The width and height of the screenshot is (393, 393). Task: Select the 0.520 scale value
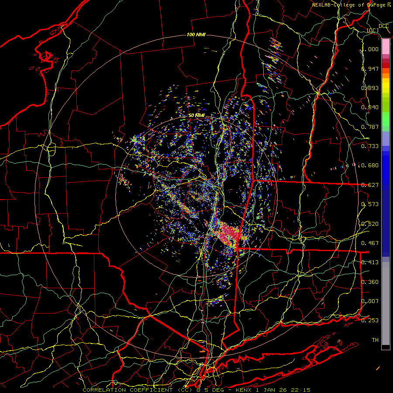coord(370,224)
